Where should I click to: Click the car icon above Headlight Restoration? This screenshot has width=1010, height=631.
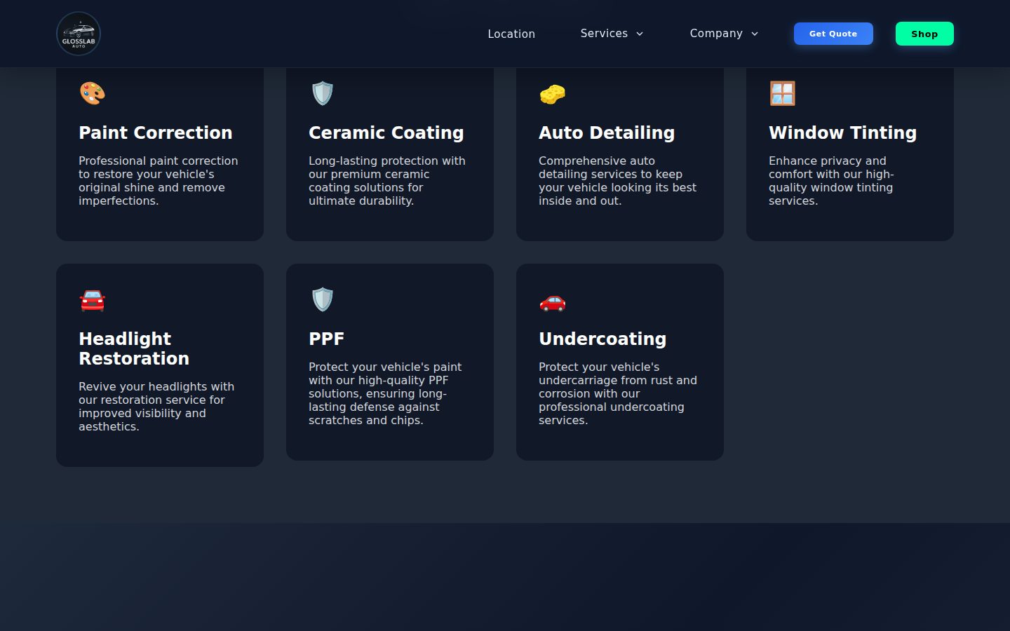click(92, 300)
